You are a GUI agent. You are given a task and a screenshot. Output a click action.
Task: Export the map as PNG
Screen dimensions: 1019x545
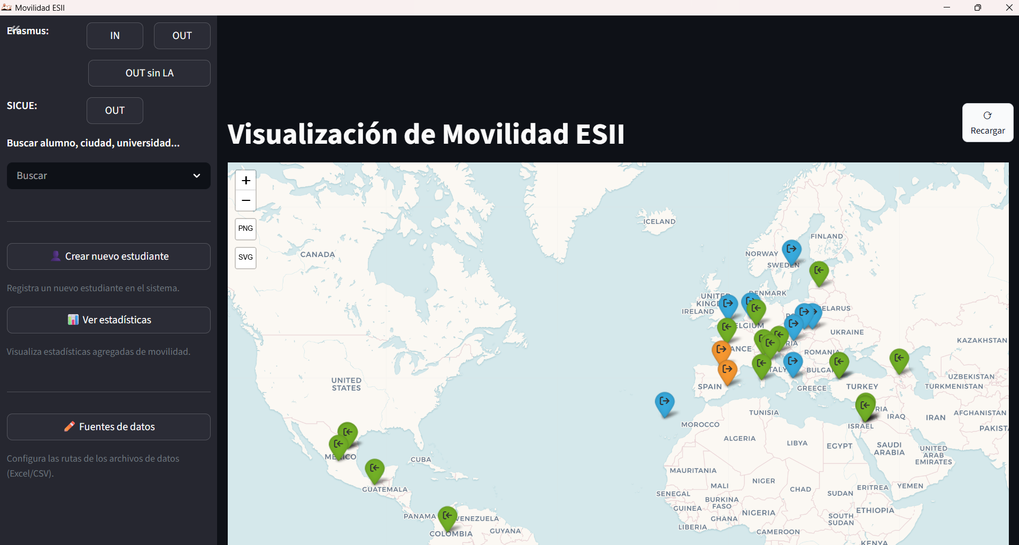point(246,229)
